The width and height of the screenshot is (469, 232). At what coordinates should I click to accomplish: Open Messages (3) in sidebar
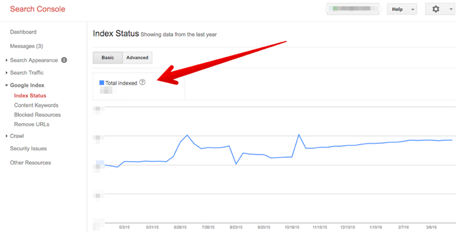tap(27, 46)
